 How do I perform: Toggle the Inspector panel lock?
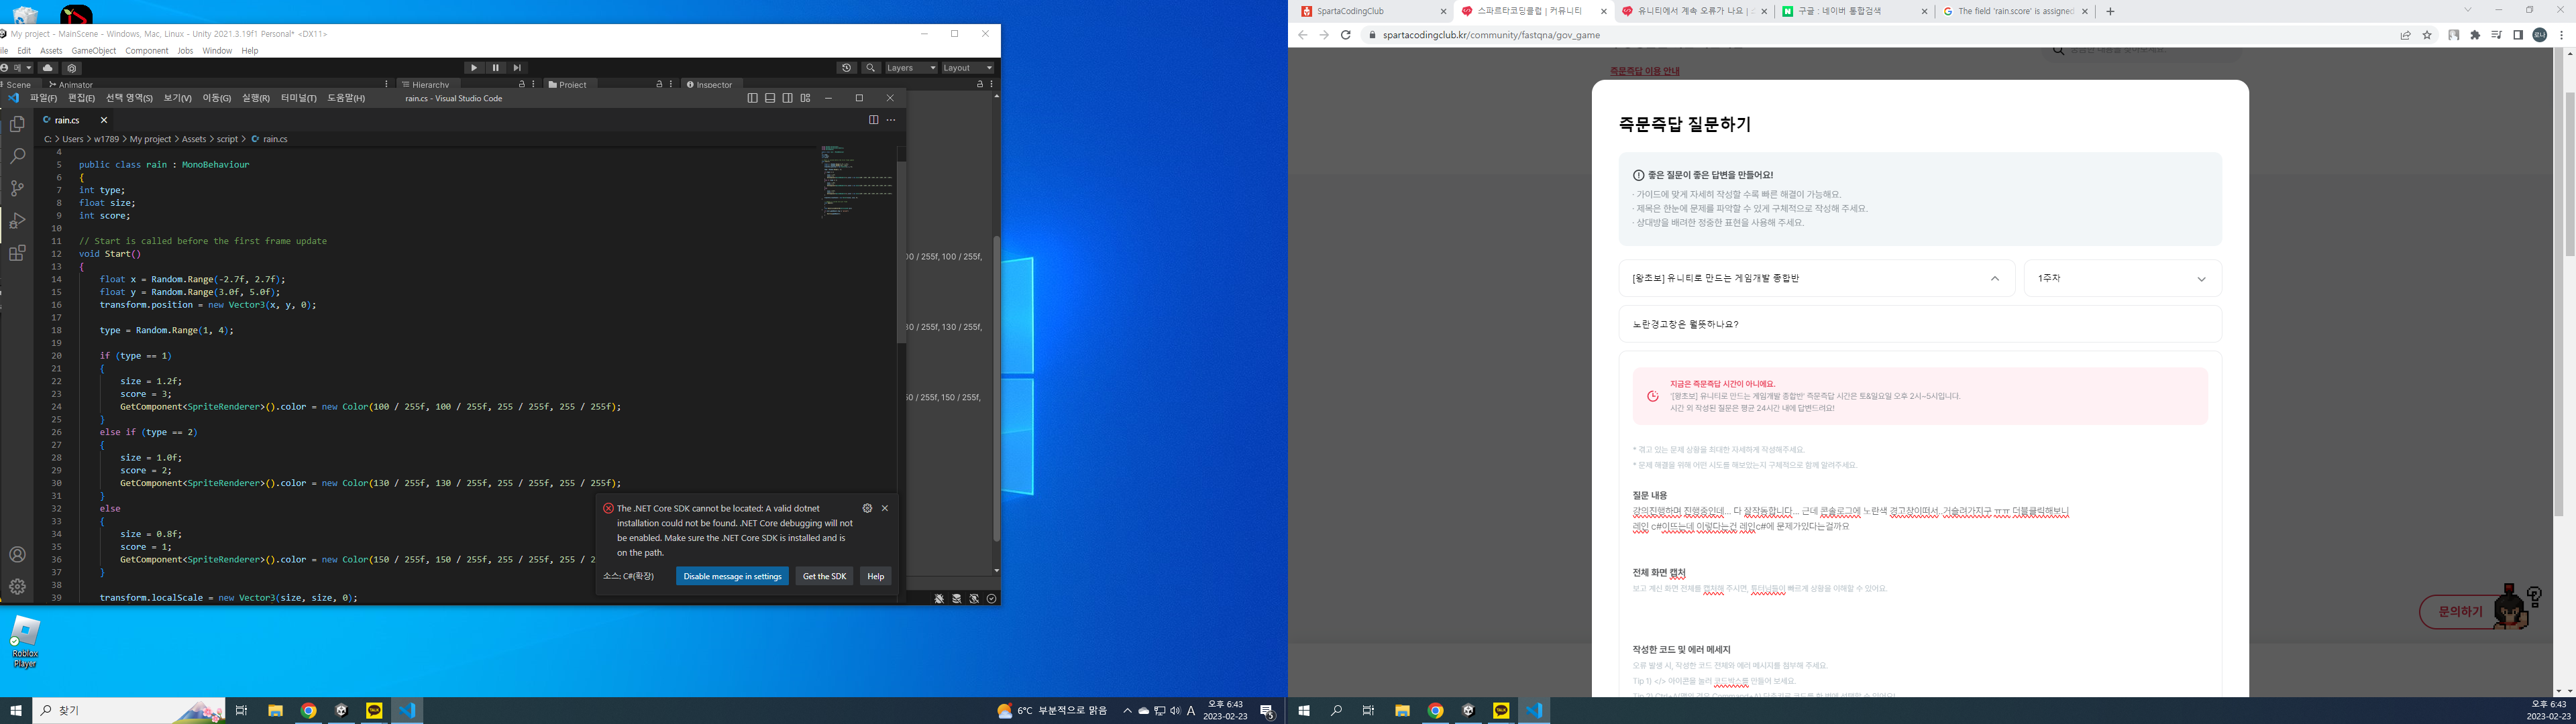point(980,84)
